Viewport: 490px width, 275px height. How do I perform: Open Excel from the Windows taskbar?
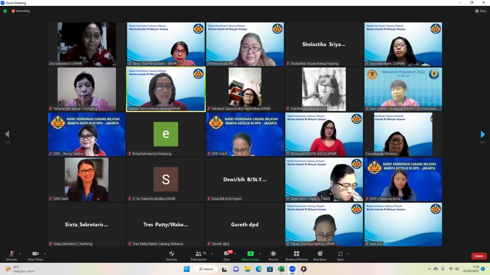pyautogui.click(x=281, y=269)
